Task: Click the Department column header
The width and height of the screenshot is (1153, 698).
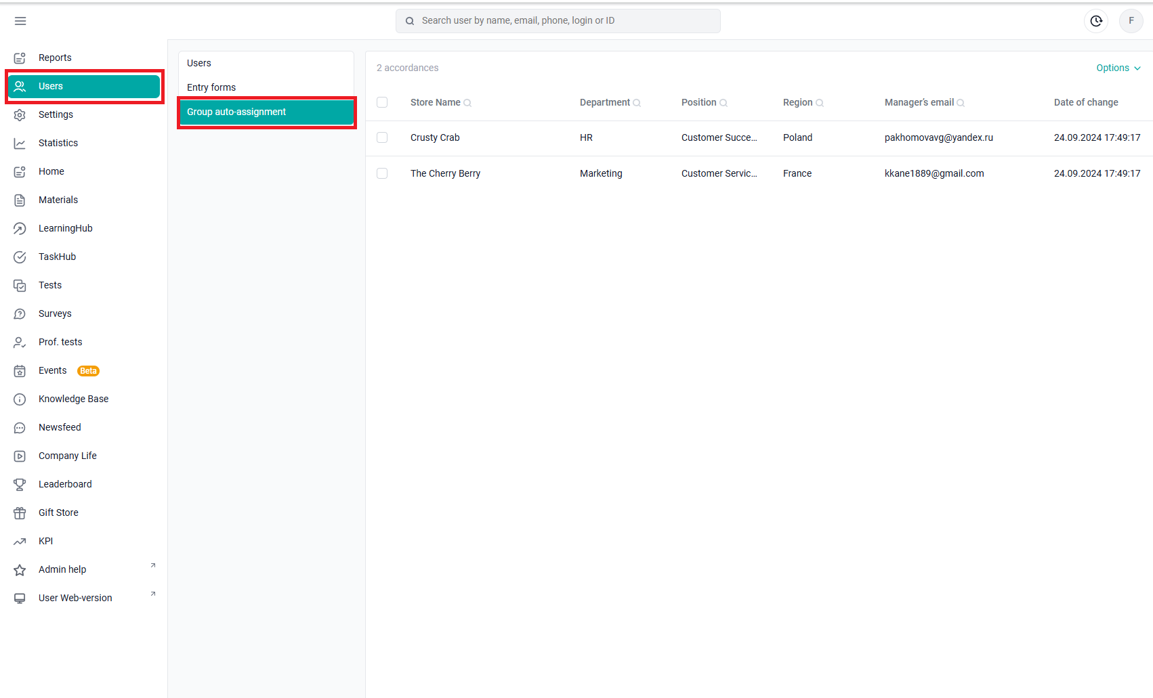Action: pyautogui.click(x=604, y=102)
